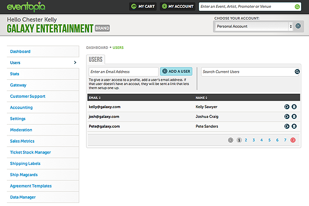This screenshot has width=309, height=206.
Task: Go to page 3
Action: pyautogui.click(x=254, y=140)
